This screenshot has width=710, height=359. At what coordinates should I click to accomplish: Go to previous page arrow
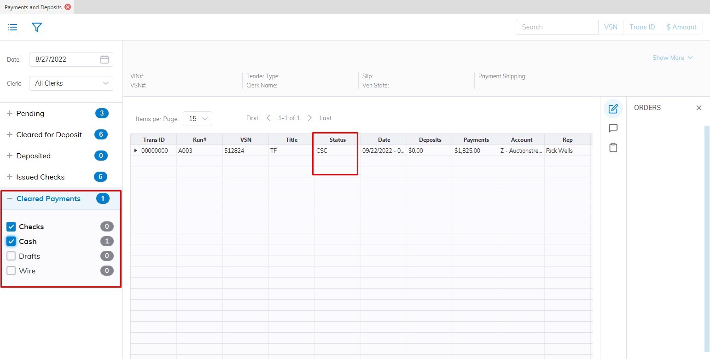tap(269, 118)
